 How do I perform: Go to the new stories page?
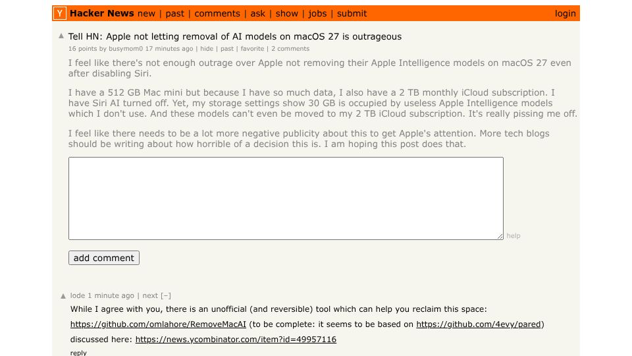pyautogui.click(x=146, y=14)
